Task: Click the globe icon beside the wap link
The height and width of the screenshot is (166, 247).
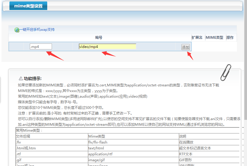Action: tap(17, 30)
